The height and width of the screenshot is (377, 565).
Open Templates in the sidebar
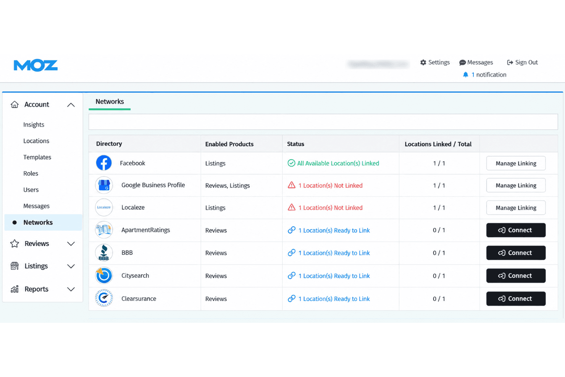point(37,157)
